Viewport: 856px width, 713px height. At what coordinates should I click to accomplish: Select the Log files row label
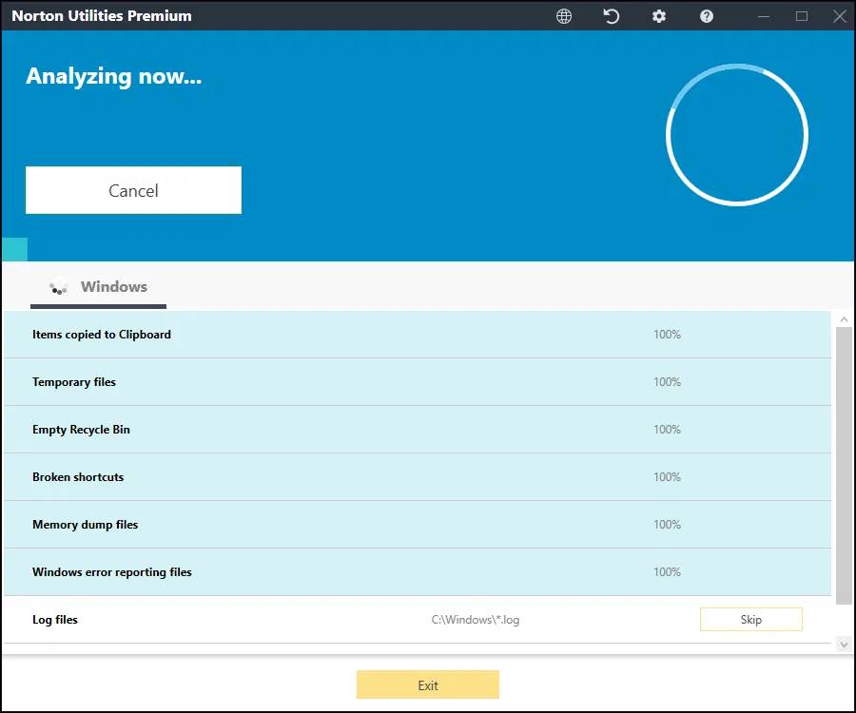55,620
